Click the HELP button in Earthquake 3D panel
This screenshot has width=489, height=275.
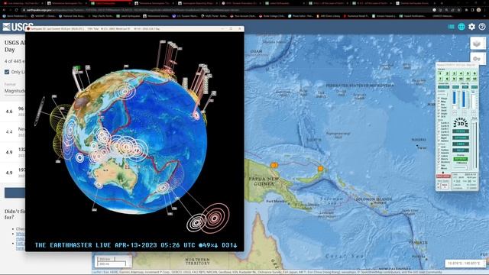[461, 150]
